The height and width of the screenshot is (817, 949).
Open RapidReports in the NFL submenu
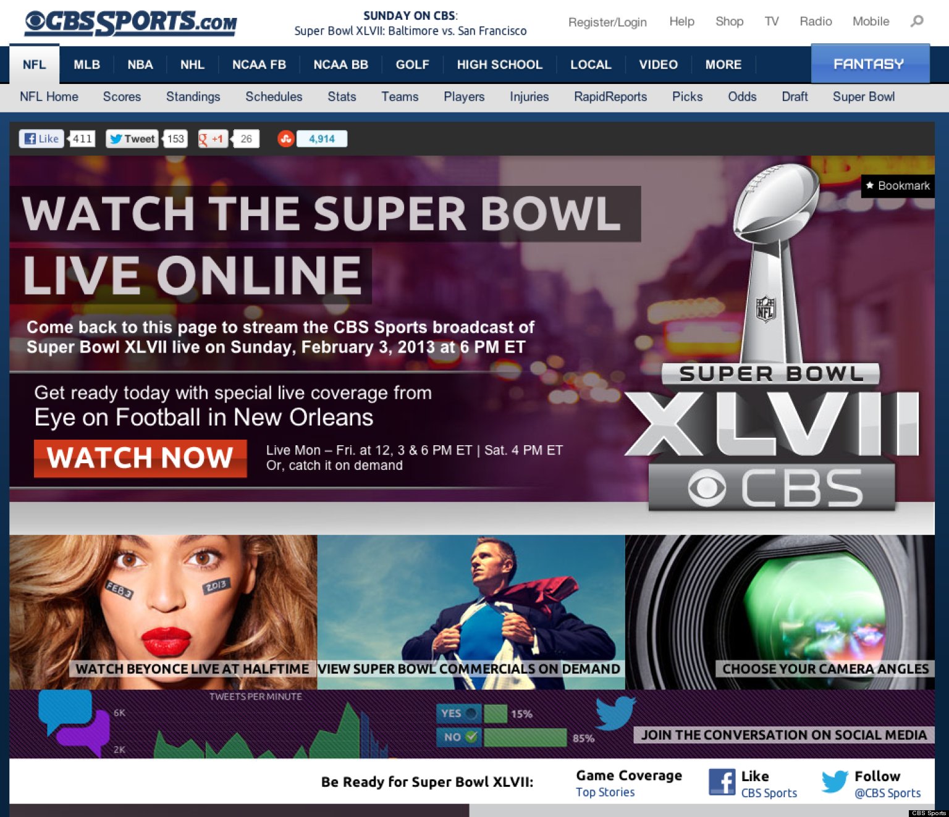[610, 97]
